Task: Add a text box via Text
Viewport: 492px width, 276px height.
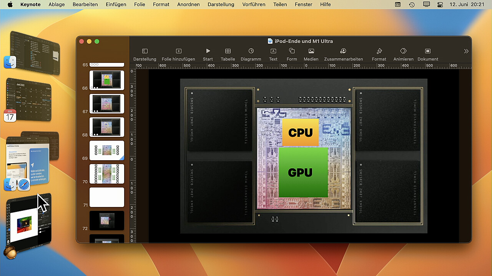Action: pos(273,55)
